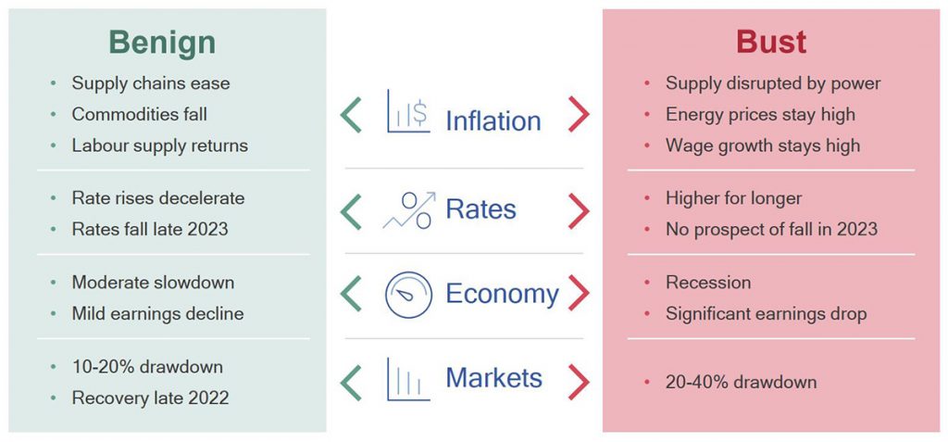This screenshot has width=948, height=442.
Task: Click the Rates percent arrow icon
Action: point(409,210)
